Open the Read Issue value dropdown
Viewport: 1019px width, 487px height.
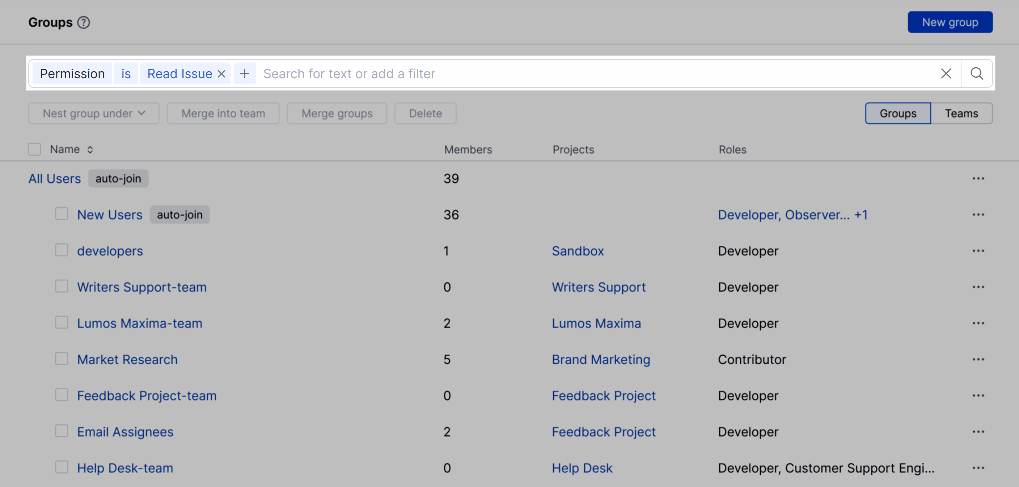coord(179,73)
